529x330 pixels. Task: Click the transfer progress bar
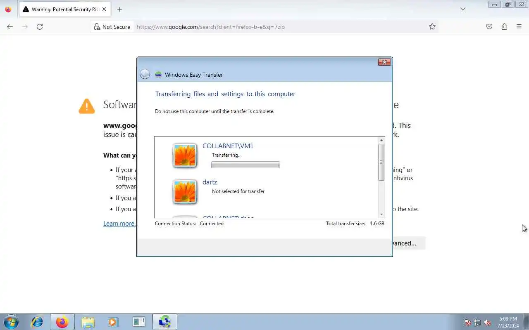245,165
